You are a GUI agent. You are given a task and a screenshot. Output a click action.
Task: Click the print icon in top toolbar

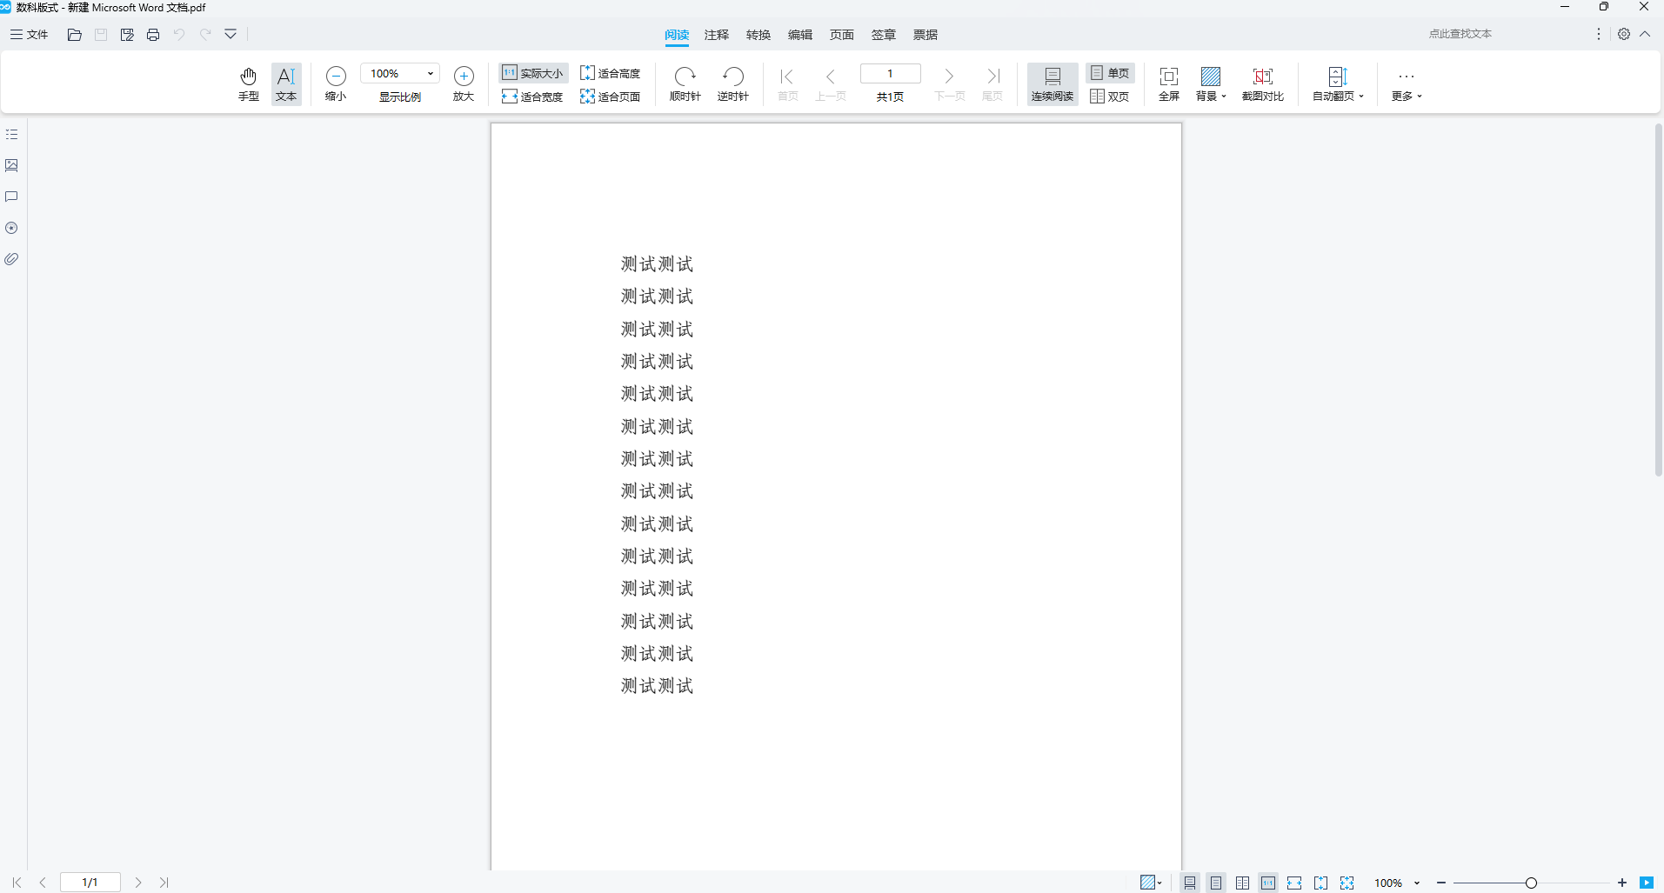click(x=153, y=35)
